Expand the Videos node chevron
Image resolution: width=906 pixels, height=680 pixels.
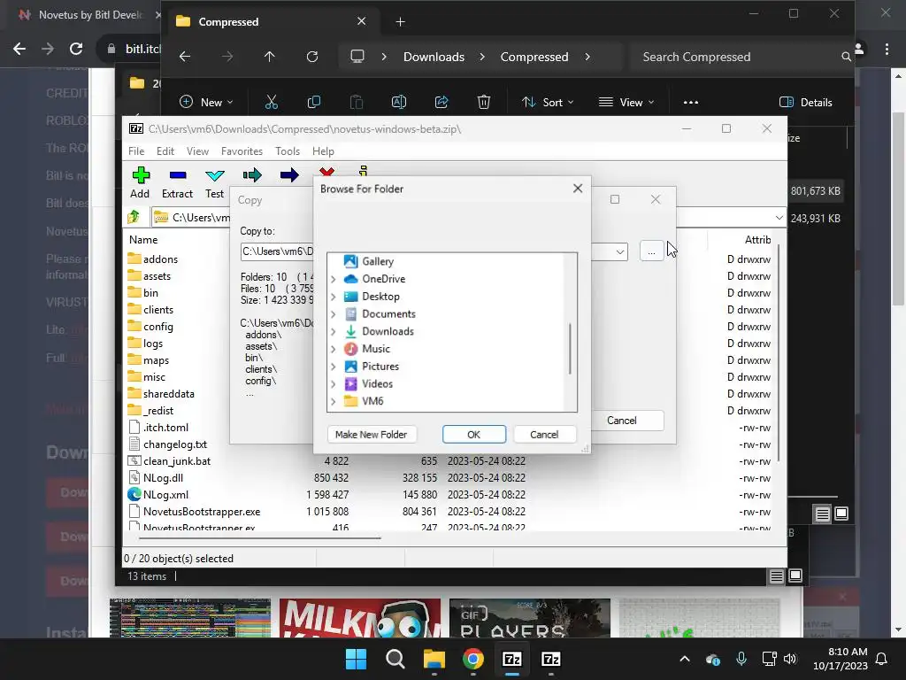[x=334, y=384]
